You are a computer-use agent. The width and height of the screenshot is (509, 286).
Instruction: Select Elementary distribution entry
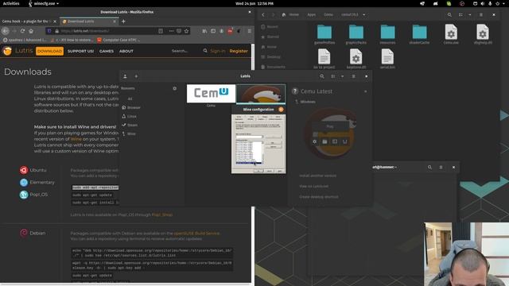click(37, 182)
